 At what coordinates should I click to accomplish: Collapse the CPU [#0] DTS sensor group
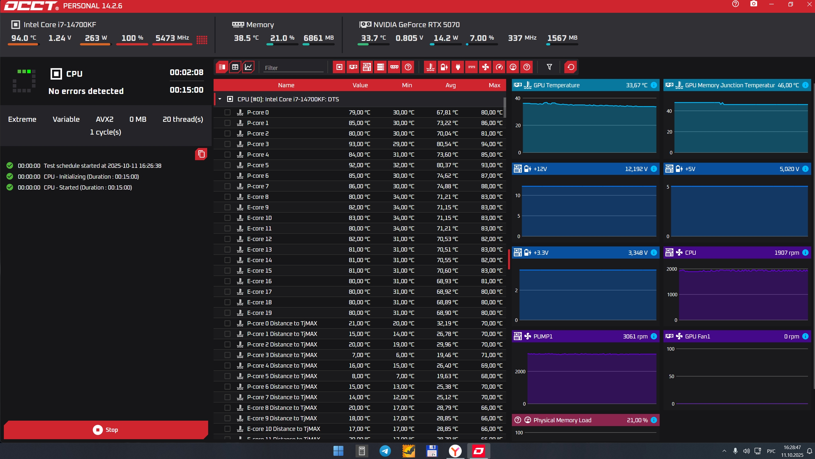[220, 99]
